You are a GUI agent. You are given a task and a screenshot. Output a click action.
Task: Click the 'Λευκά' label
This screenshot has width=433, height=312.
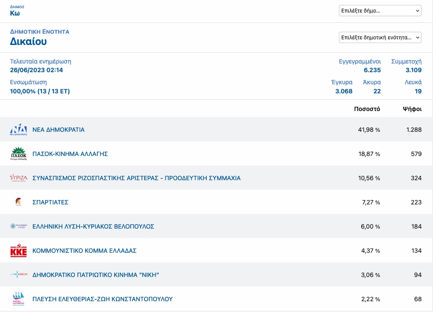[413, 82]
